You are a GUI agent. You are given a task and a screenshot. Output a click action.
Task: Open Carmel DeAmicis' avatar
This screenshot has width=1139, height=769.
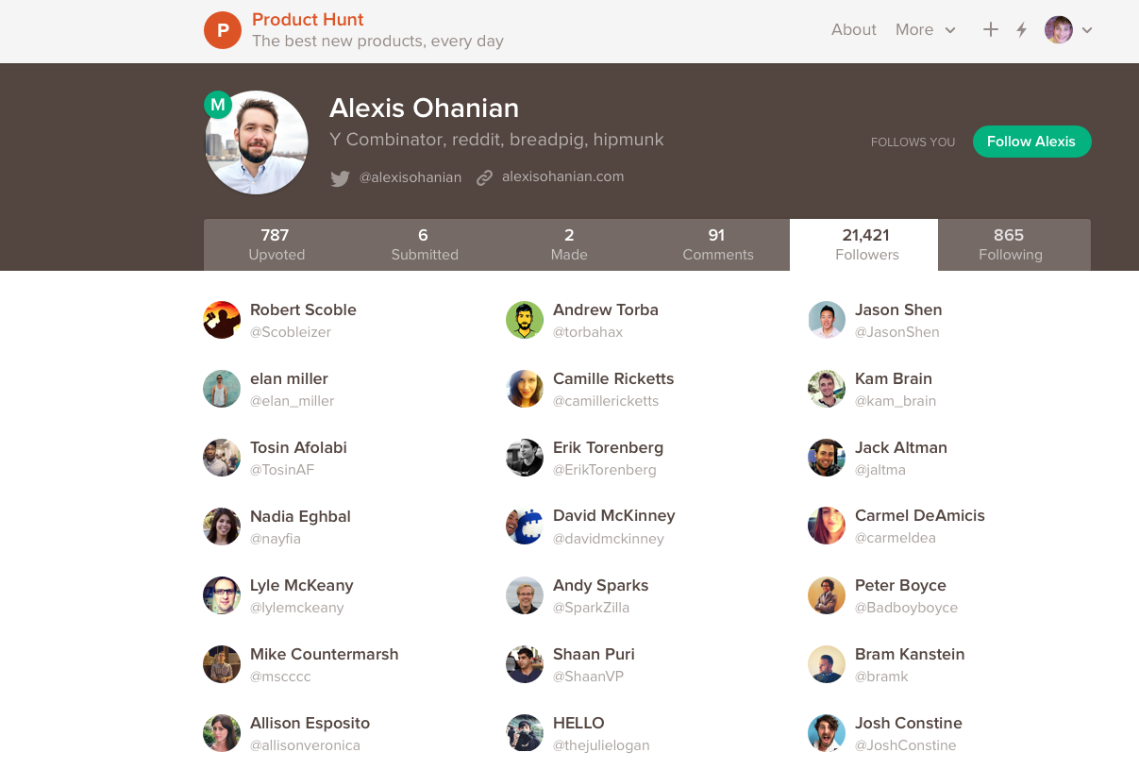click(x=827, y=527)
